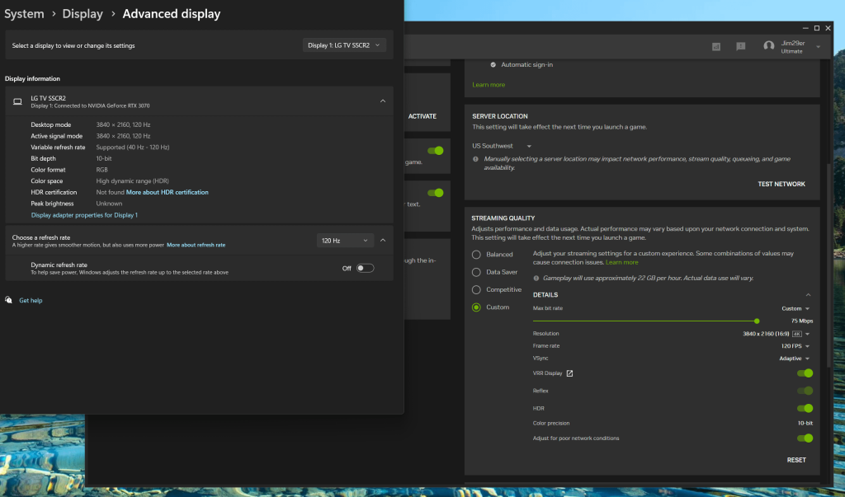The width and height of the screenshot is (845, 497).
Task: Click the Max bit rate slider handle
Action: pyautogui.click(x=757, y=321)
